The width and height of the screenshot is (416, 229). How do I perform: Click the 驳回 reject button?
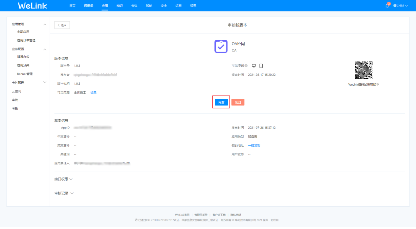point(238,102)
